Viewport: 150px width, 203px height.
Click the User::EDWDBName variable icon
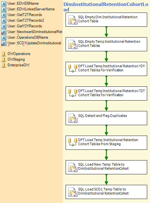4,4
